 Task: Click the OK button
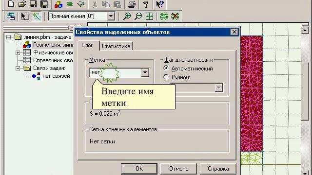(x=139, y=169)
